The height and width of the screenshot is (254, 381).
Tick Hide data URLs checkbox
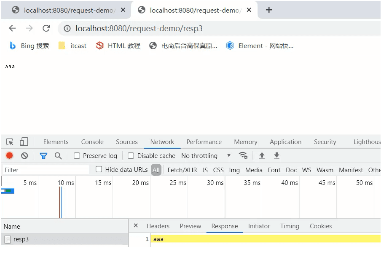99,169
